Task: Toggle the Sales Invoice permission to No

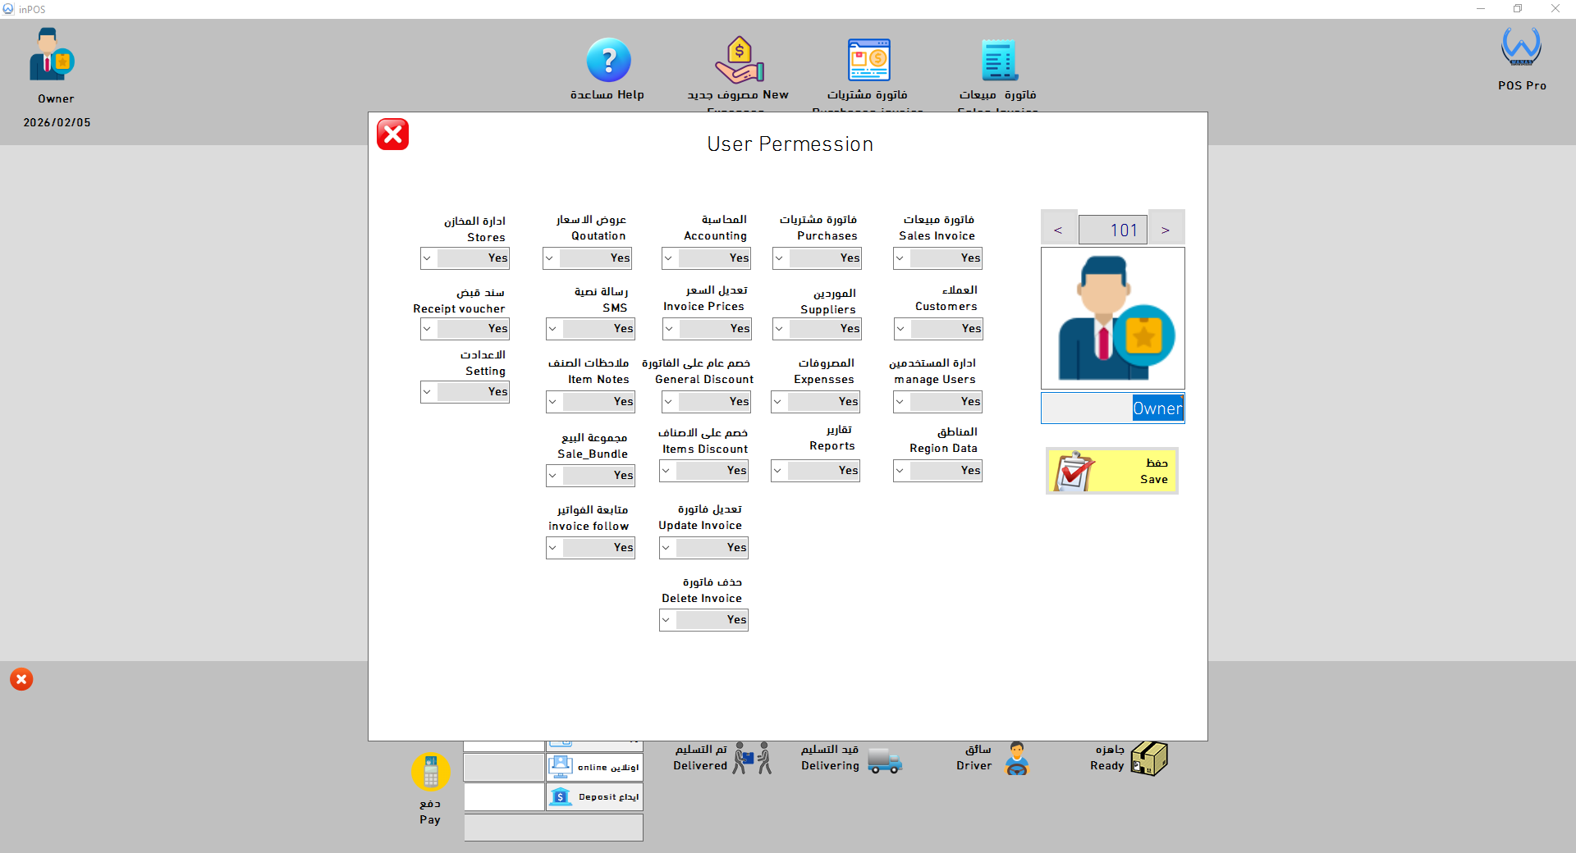Action: click(x=937, y=258)
